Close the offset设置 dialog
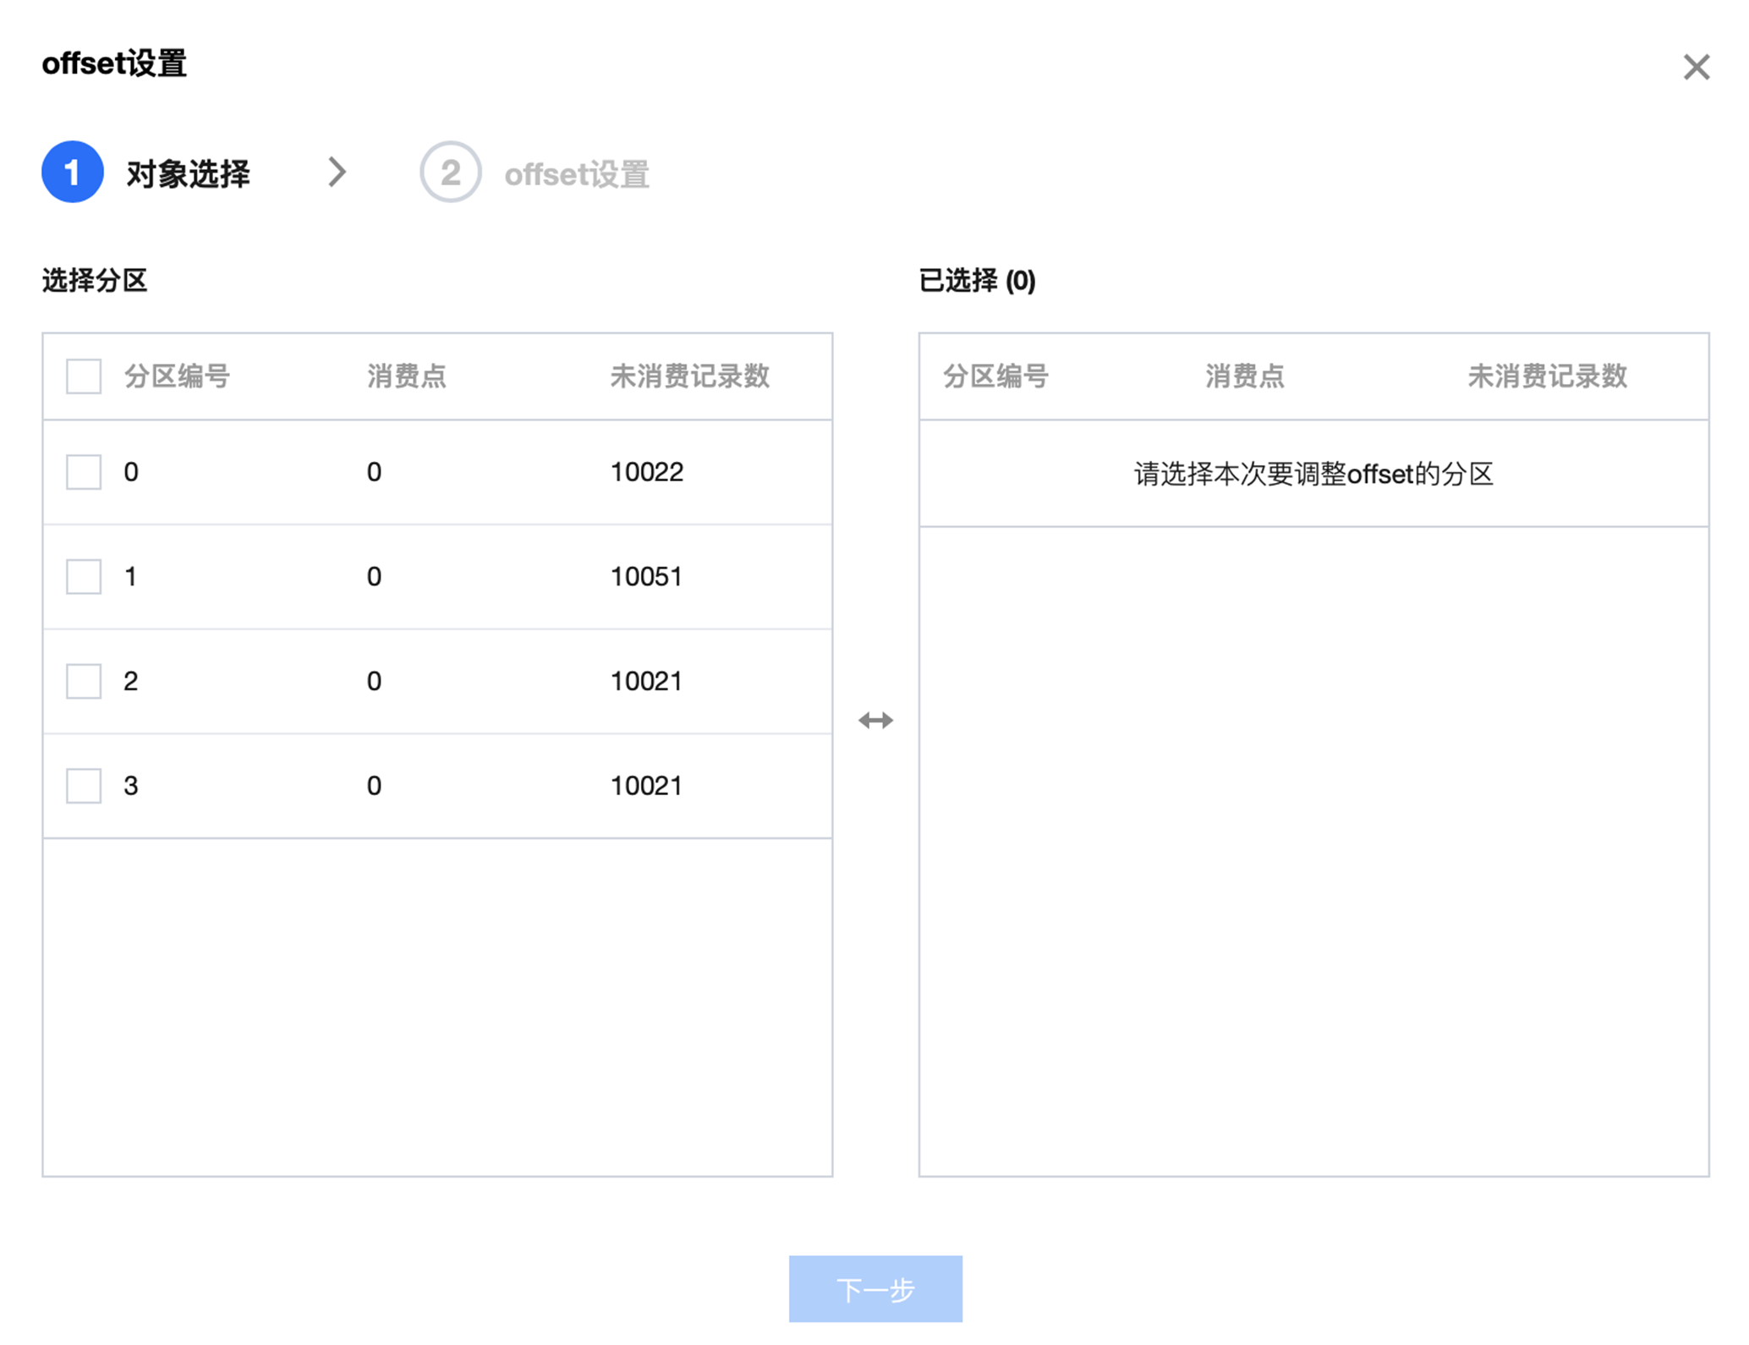This screenshot has width=1749, height=1345. point(1695,67)
